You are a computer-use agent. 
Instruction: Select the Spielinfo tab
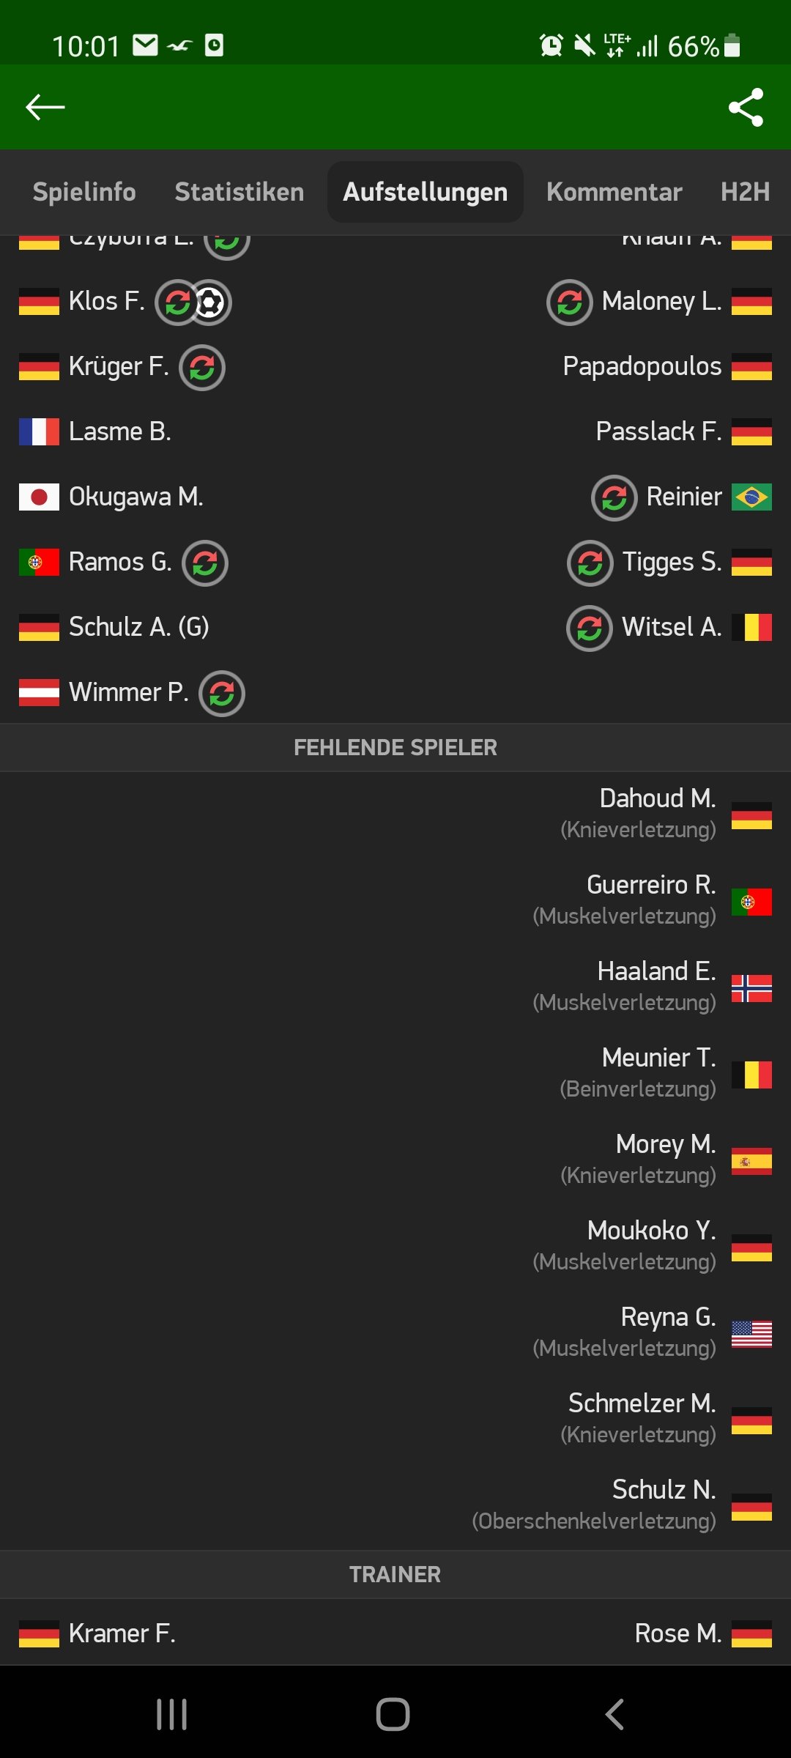click(84, 192)
